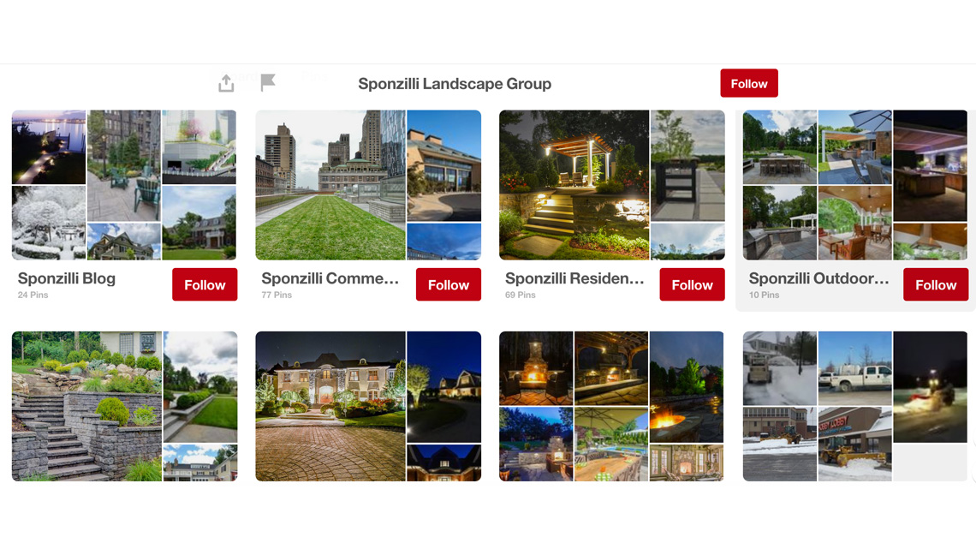This screenshot has height=549, width=976.
Task: Click the Sponzilli Landscape Group heading
Action: point(455,83)
